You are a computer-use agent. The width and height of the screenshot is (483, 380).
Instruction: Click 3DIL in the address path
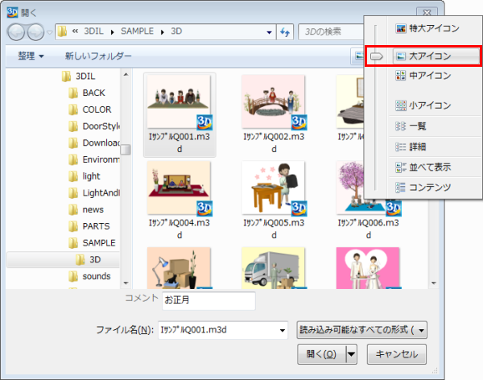click(93, 31)
